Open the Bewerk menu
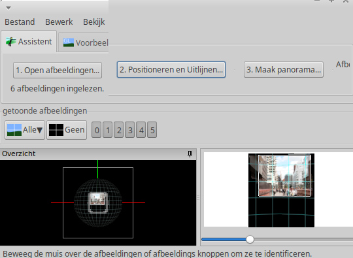Screen dimensions: 353x258 tap(59, 22)
